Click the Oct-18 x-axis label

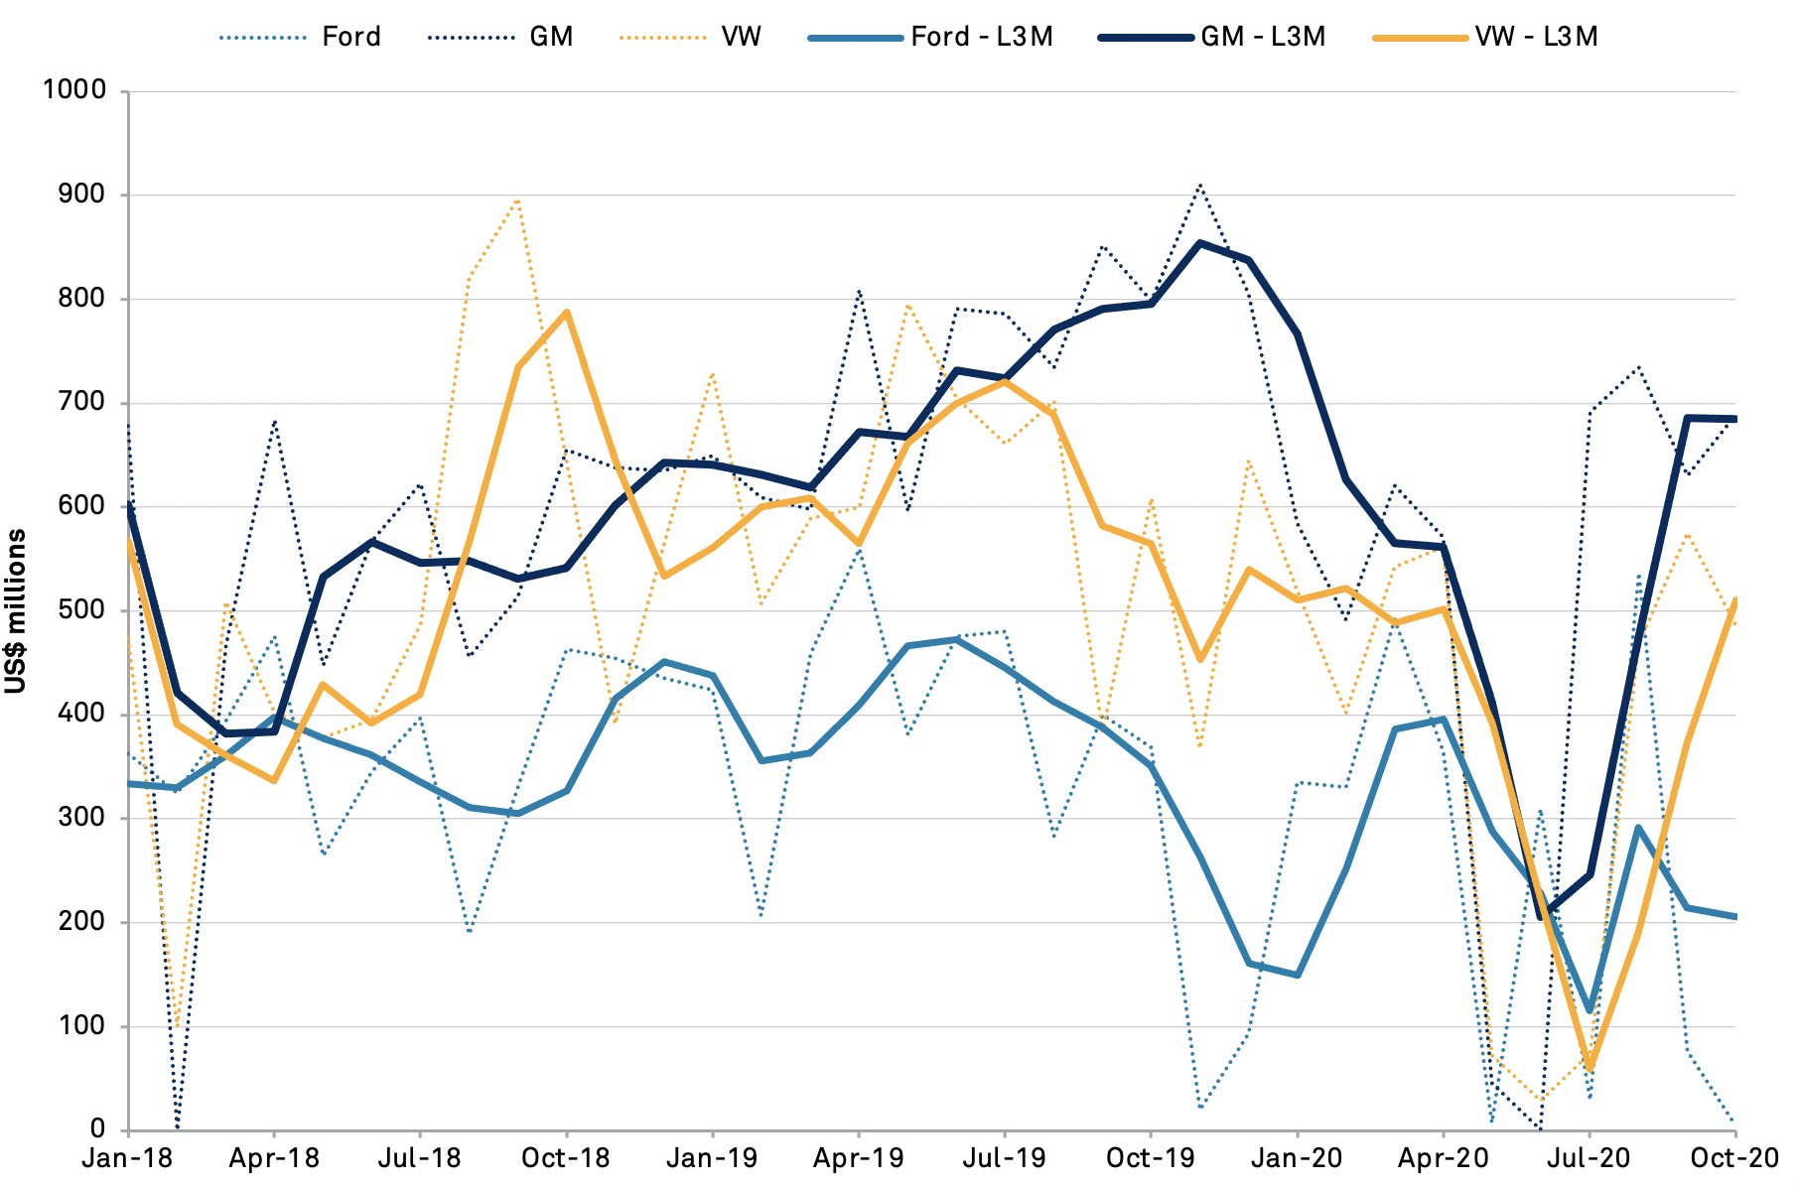point(566,1159)
